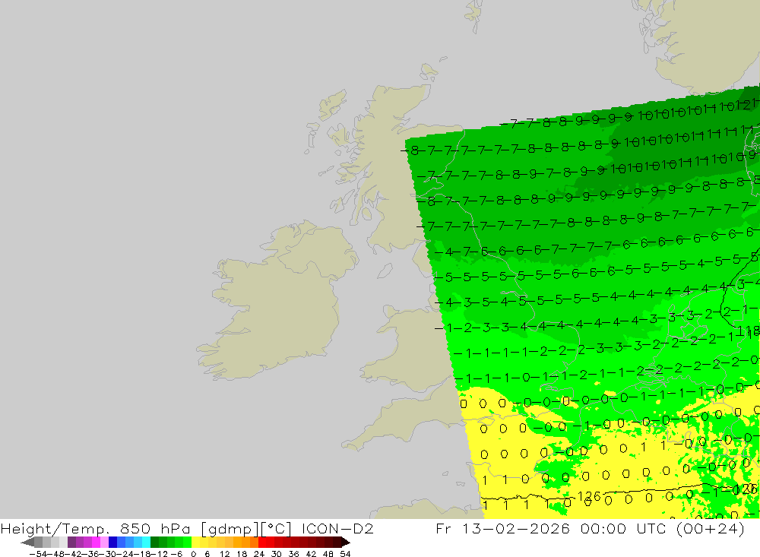Click the Isle of Man on the map
Screen dimensions: 760x557
(x=385, y=271)
